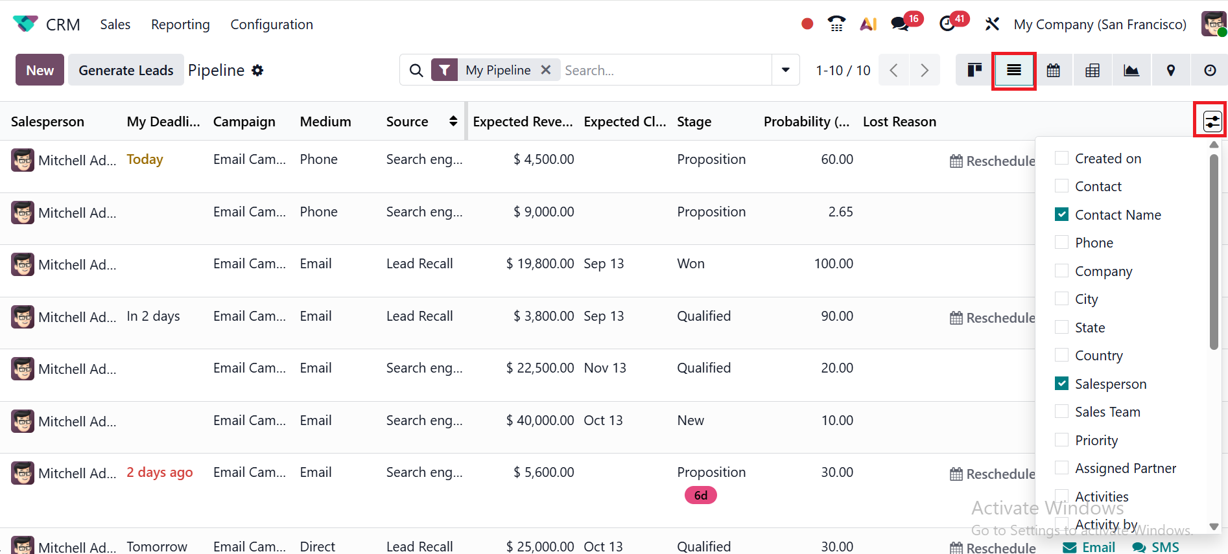Screen dimensions: 1228x554
Task: Switch to Kanban view
Action: pos(974,70)
